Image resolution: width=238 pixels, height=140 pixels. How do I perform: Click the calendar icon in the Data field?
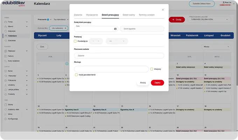click(115, 29)
